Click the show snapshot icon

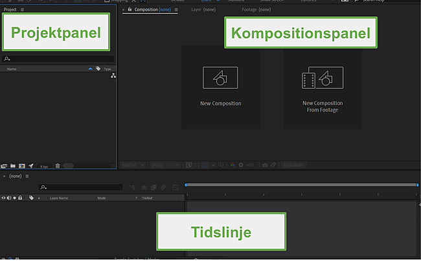click(x=273, y=165)
